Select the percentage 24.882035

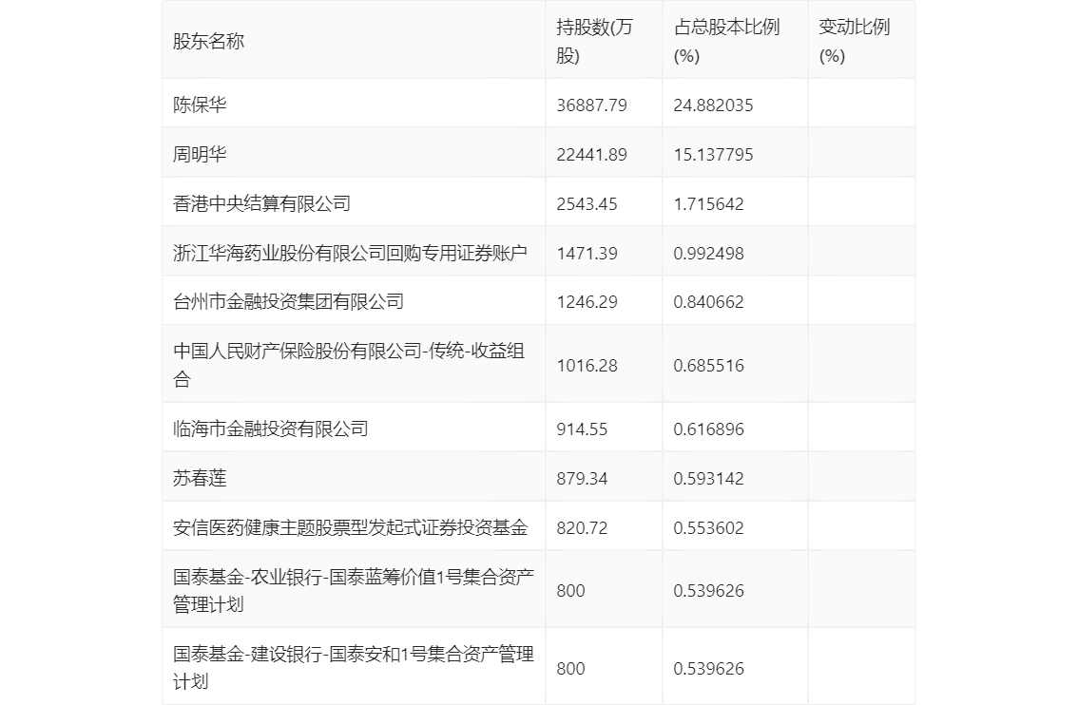click(x=713, y=105)
